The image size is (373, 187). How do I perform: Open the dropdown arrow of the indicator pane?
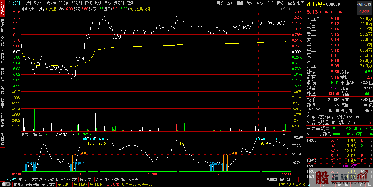coord(284,134)
